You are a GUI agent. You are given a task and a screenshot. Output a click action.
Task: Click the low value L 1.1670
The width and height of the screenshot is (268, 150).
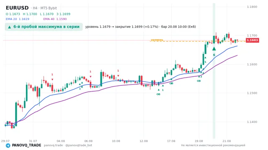tap(46, 14)
